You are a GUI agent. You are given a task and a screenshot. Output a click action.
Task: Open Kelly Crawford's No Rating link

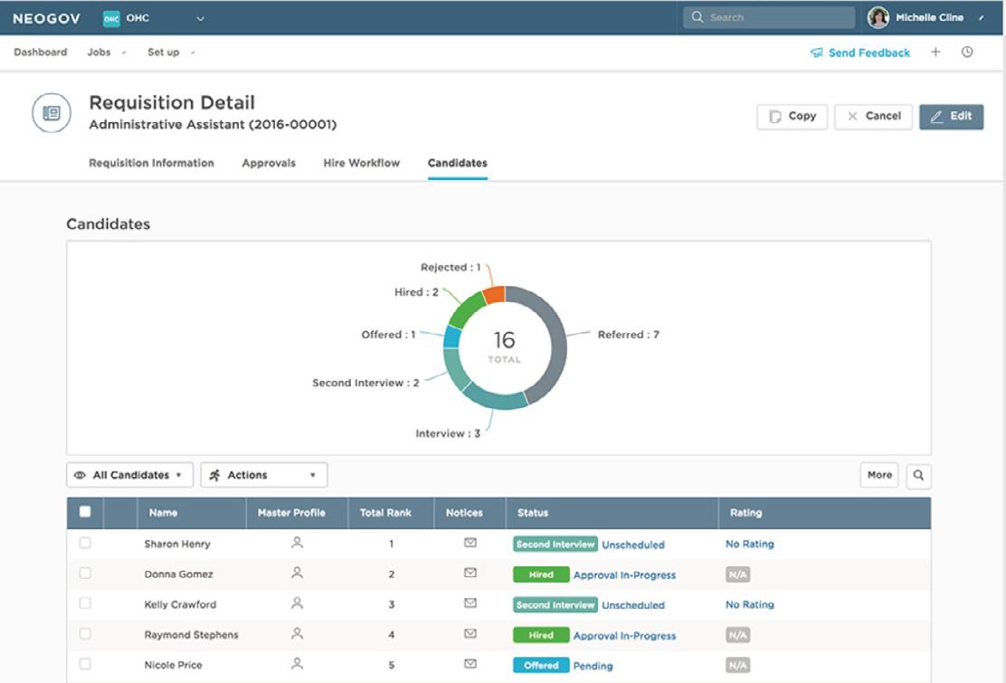(x=749, y=604)
